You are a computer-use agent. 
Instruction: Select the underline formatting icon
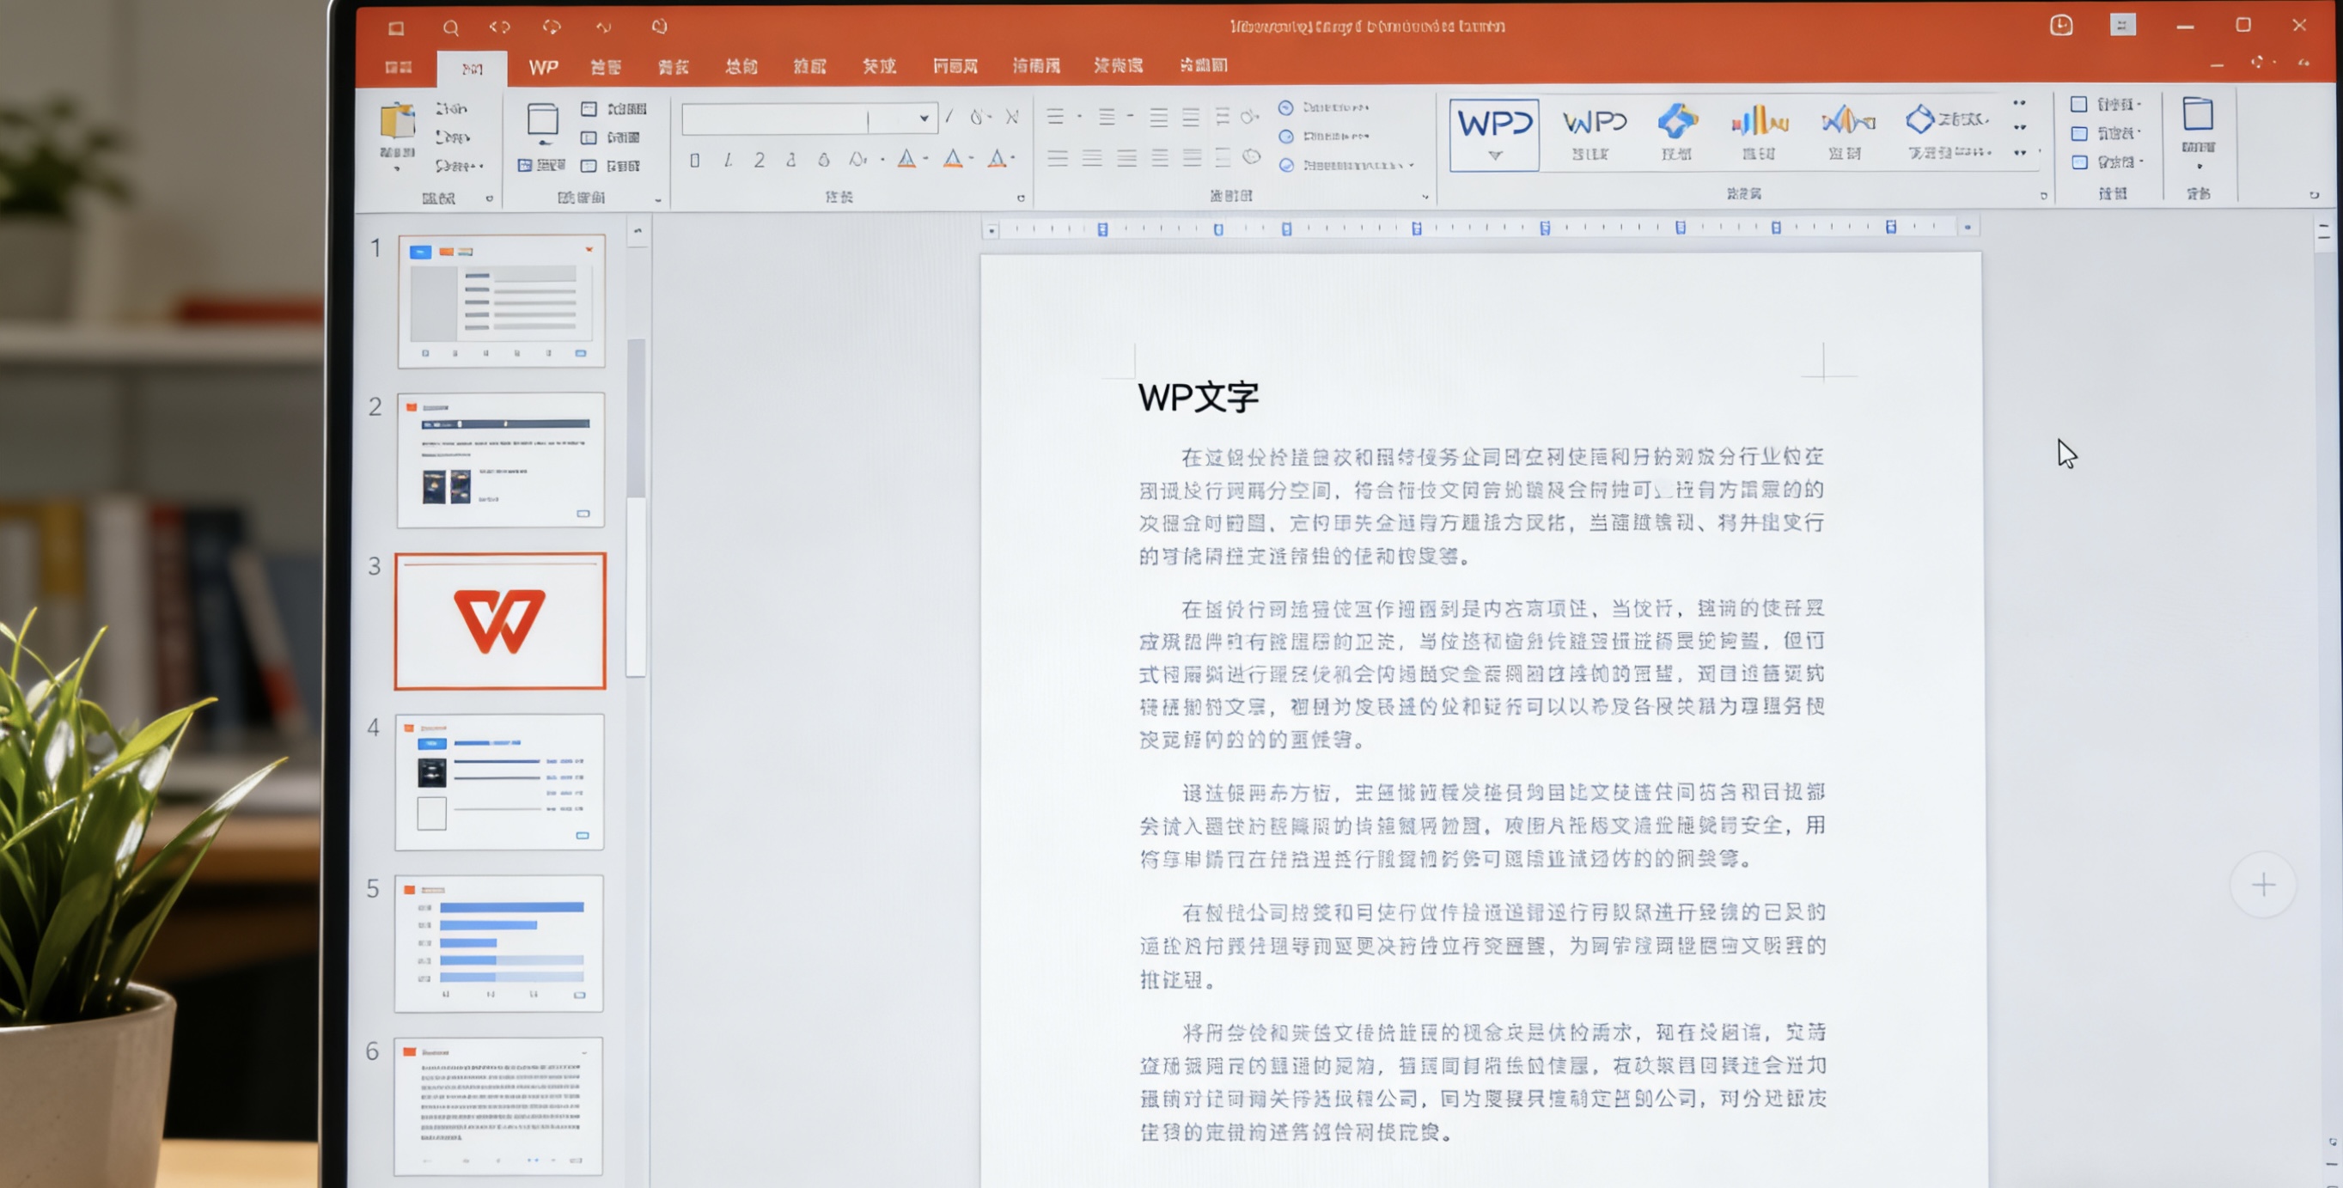pyautogui.click(x=760, y=159)
